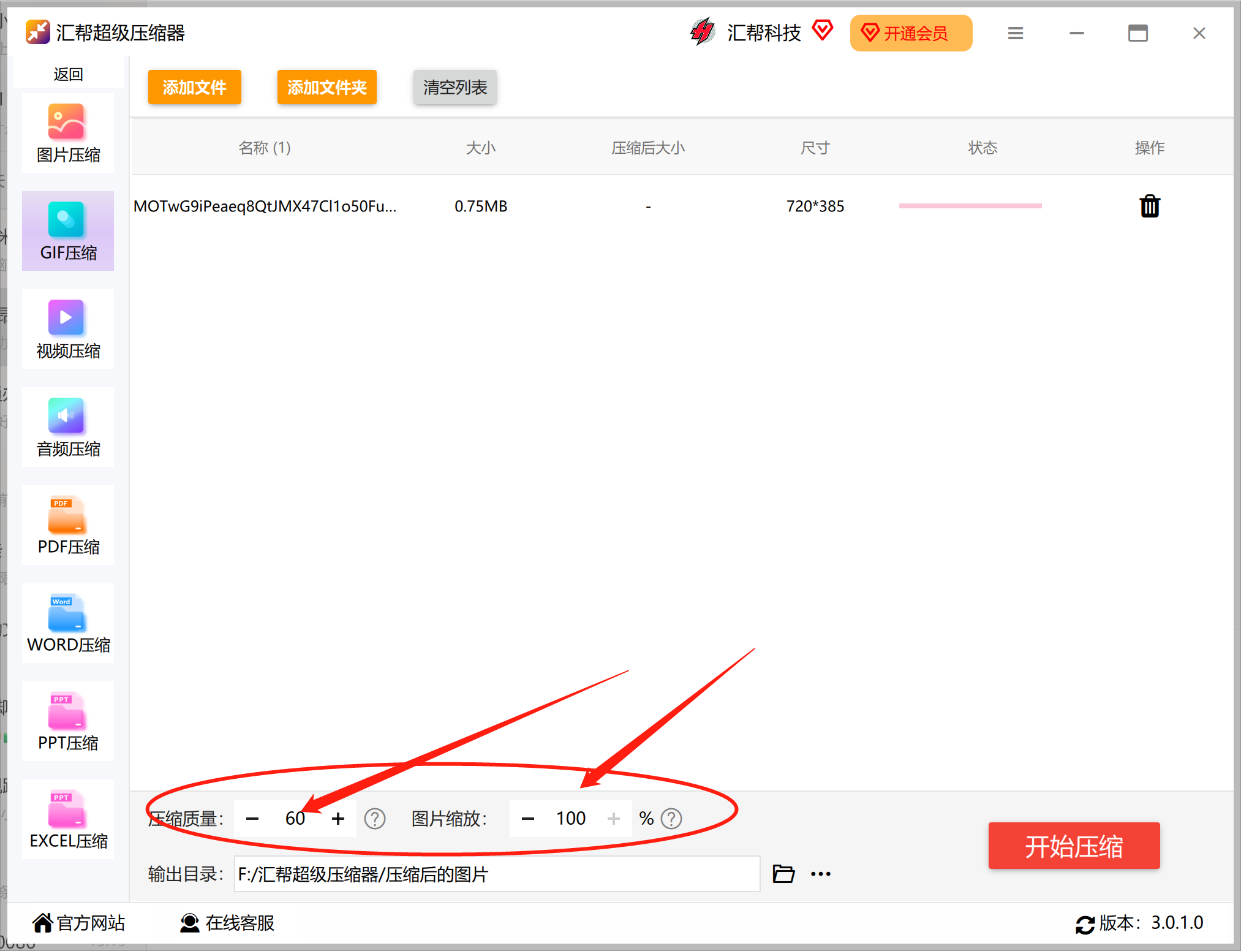Click the 720*385 dimension value
1241x951 pixels.
click(815, 206)
